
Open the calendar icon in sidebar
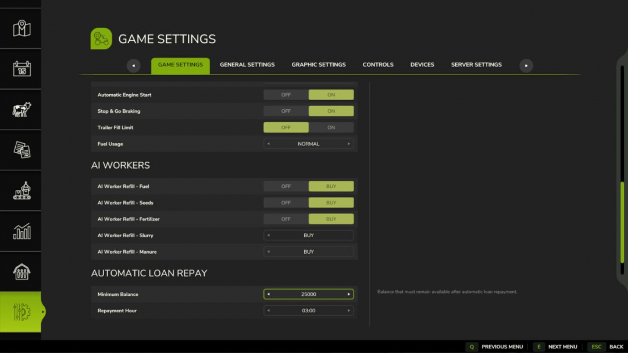(22, 69)
